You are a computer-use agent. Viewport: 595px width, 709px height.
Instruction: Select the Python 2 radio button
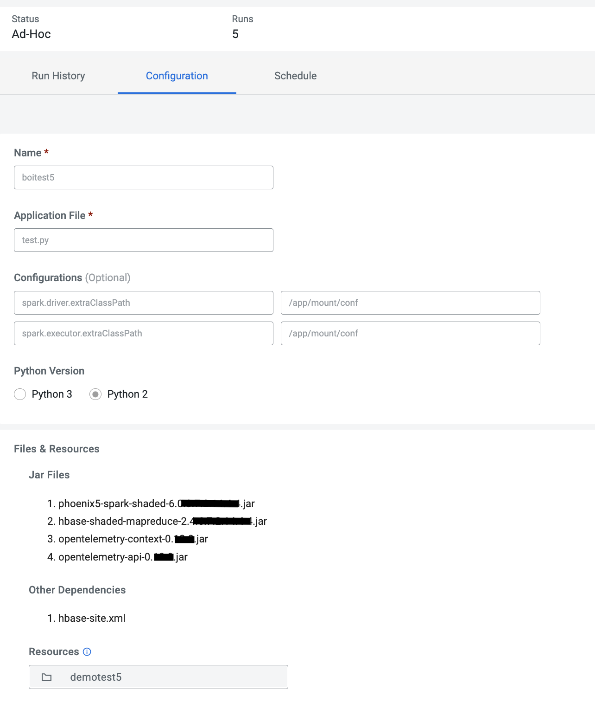(95, 394)
